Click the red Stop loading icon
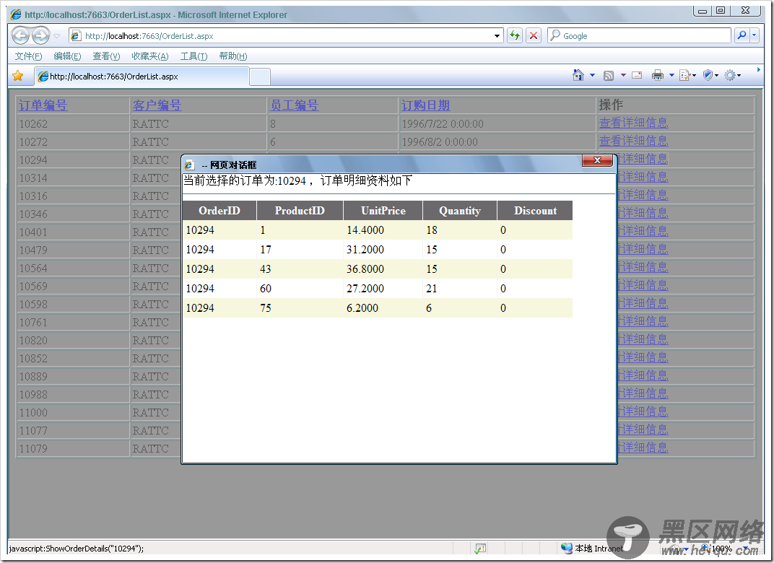Screen dimensions: 774x563 click(x=534, y=35)
